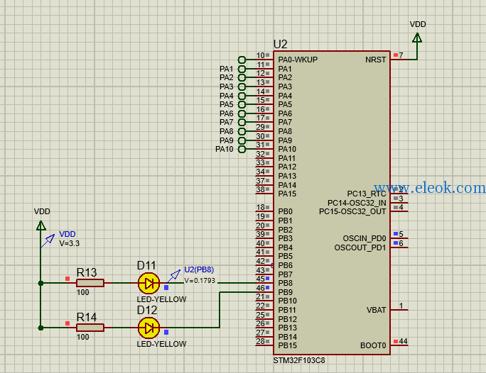Select the PA9 terminal circle
Image resolution: width=486 pixels, height=373 pixels.
click(x=242, y=140)
